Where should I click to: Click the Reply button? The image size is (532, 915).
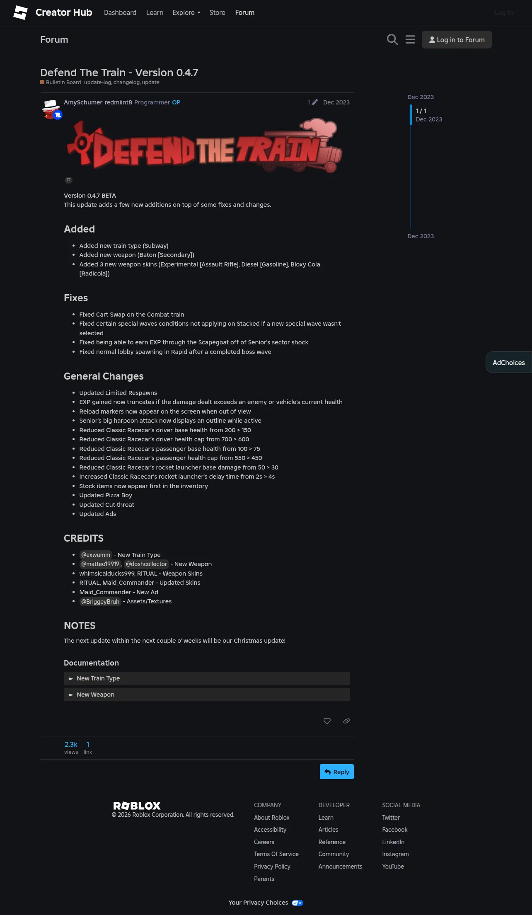tap(337, 772)
